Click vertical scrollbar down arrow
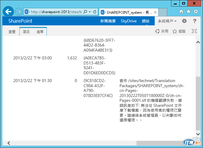This screenshot has width=203, height=148. (198, 134)
